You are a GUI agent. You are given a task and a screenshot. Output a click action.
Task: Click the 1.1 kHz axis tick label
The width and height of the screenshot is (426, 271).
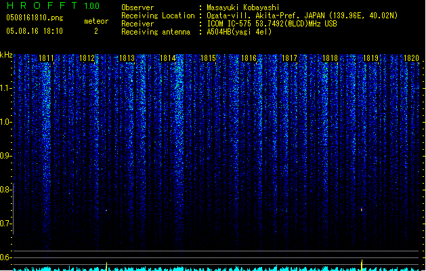point(5,88)
